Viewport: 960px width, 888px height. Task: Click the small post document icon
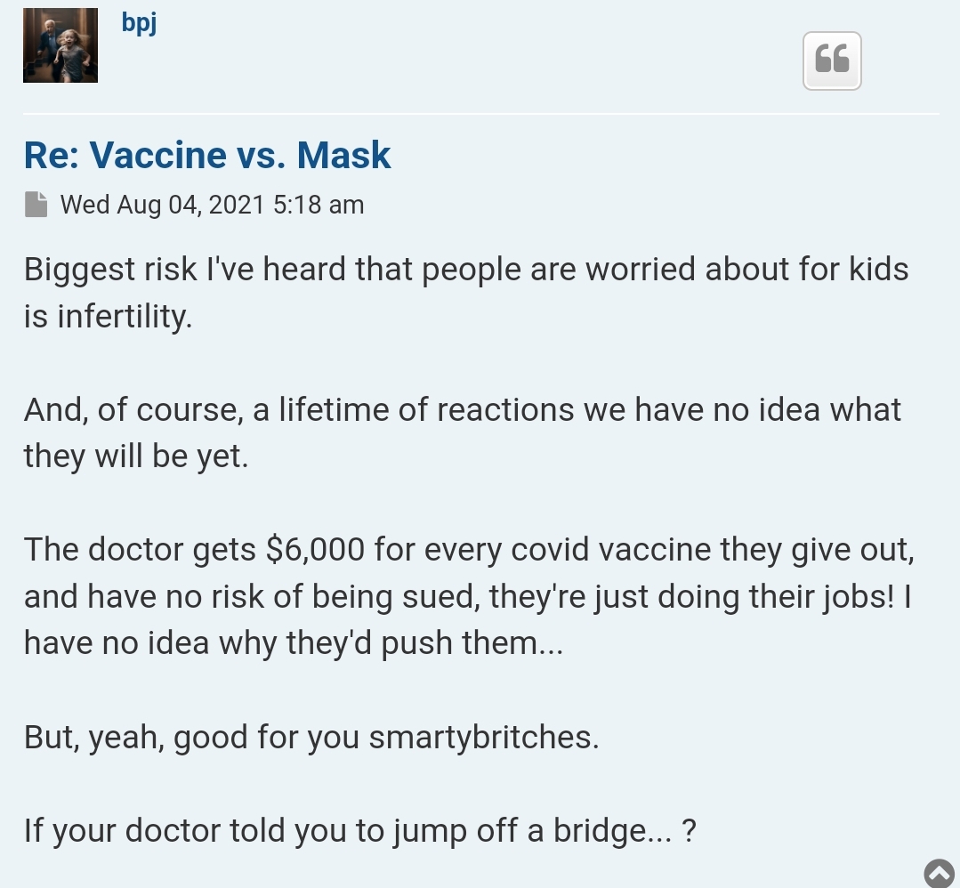(36, 205)
